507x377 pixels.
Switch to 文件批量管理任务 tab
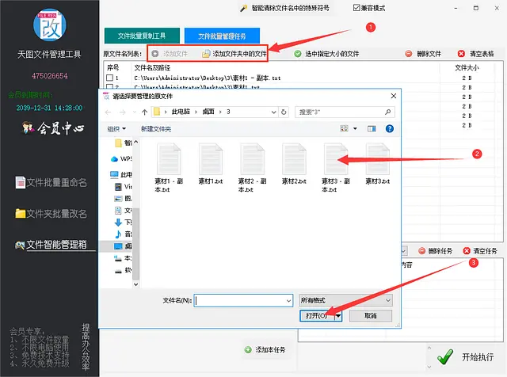point(222,36)
